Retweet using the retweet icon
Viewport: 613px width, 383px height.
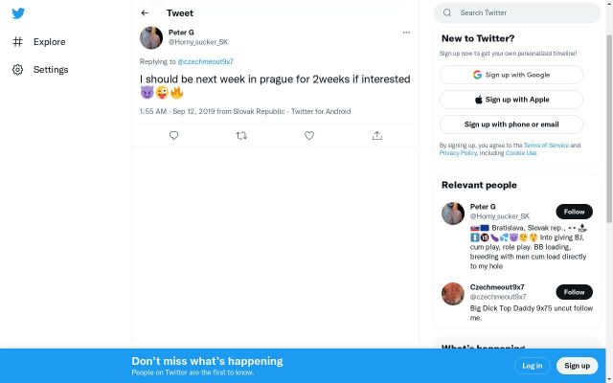pyautogui.click(x=241, y=136)
